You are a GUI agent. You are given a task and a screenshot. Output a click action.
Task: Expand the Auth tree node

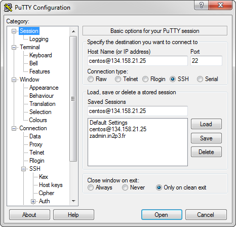33,201
